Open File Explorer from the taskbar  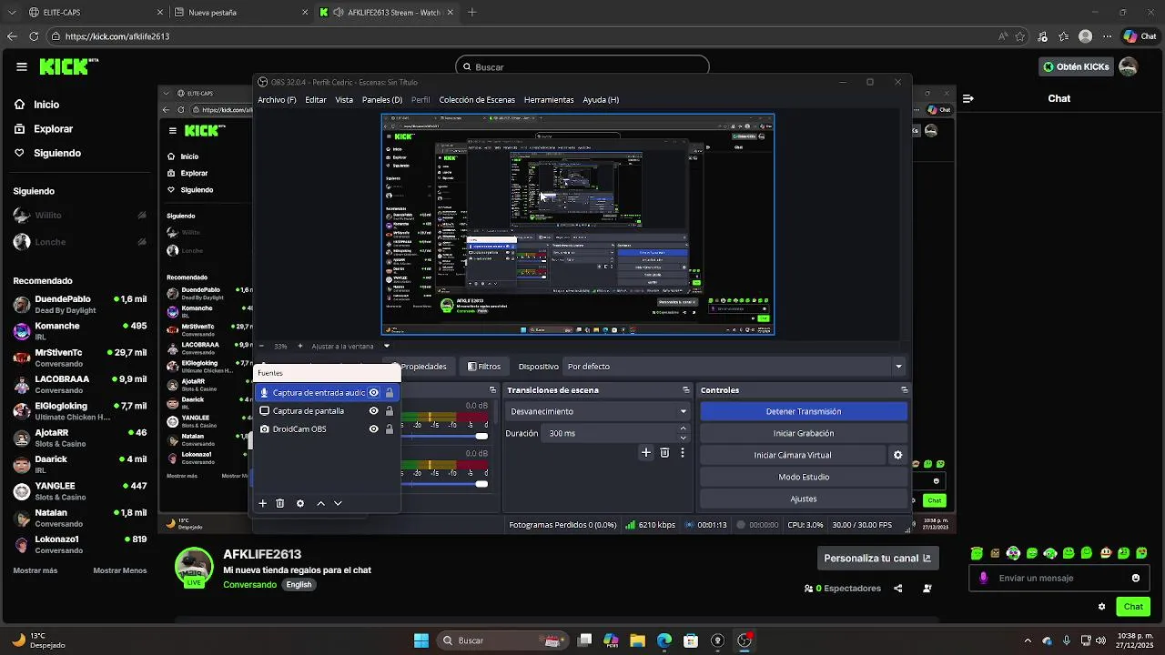(637, 640)
